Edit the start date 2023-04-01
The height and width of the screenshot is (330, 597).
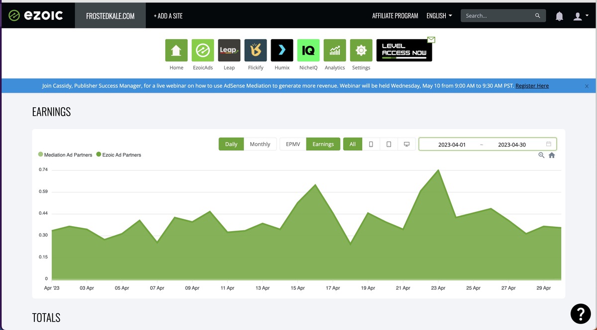[x=452, y=145]
